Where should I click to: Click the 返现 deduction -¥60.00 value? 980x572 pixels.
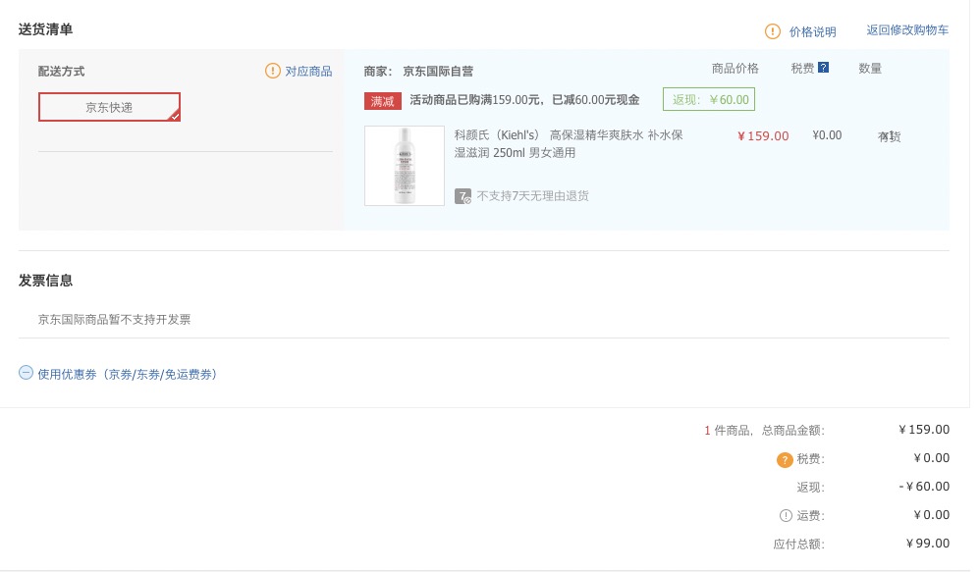[x=924, y=486]
